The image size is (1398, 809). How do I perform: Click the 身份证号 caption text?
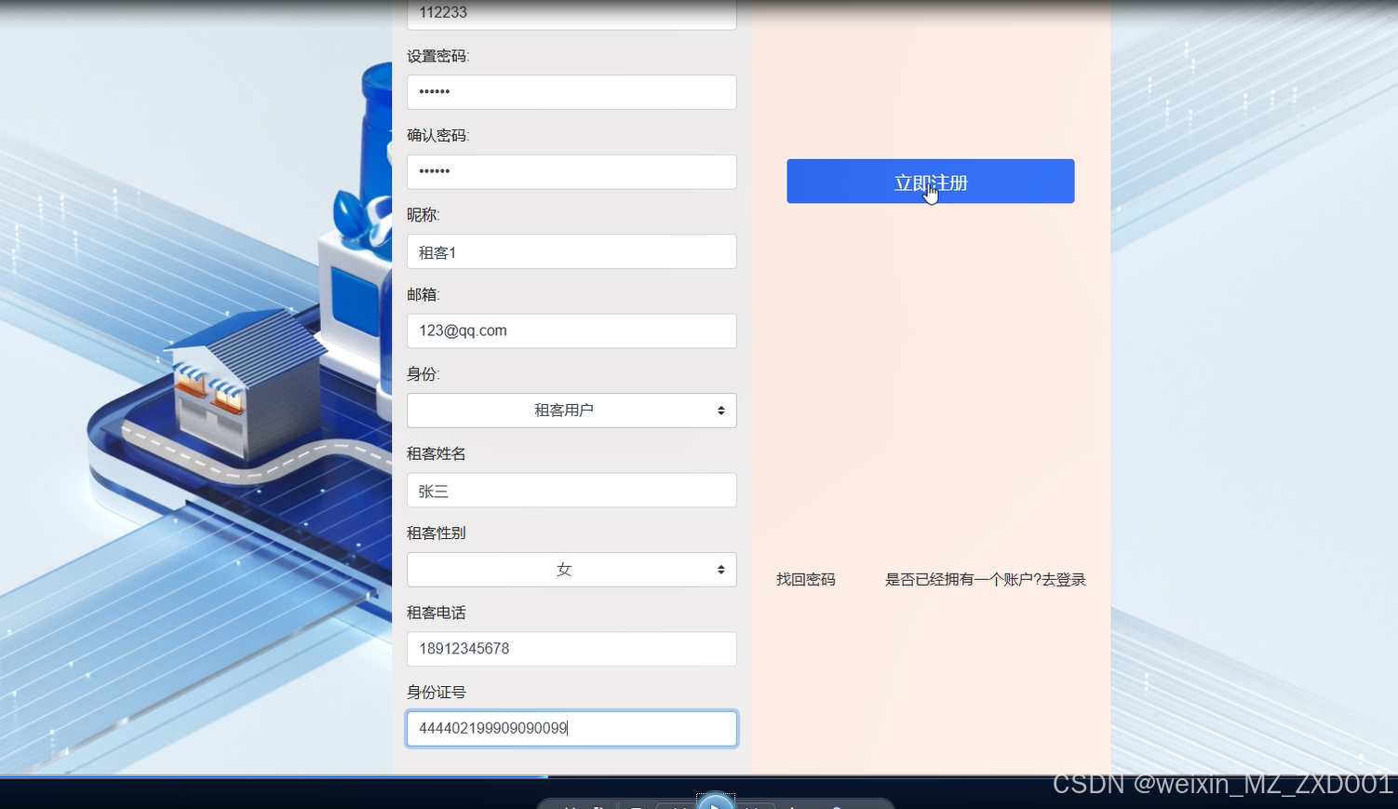pyautogui.click(x=437, y=692)
